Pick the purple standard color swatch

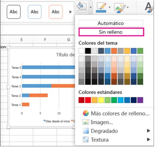140,100
